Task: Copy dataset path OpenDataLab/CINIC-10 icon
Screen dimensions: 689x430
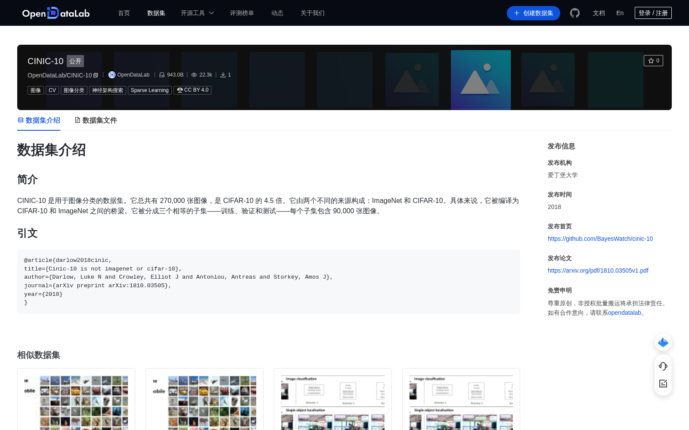Action: point(96,75)
